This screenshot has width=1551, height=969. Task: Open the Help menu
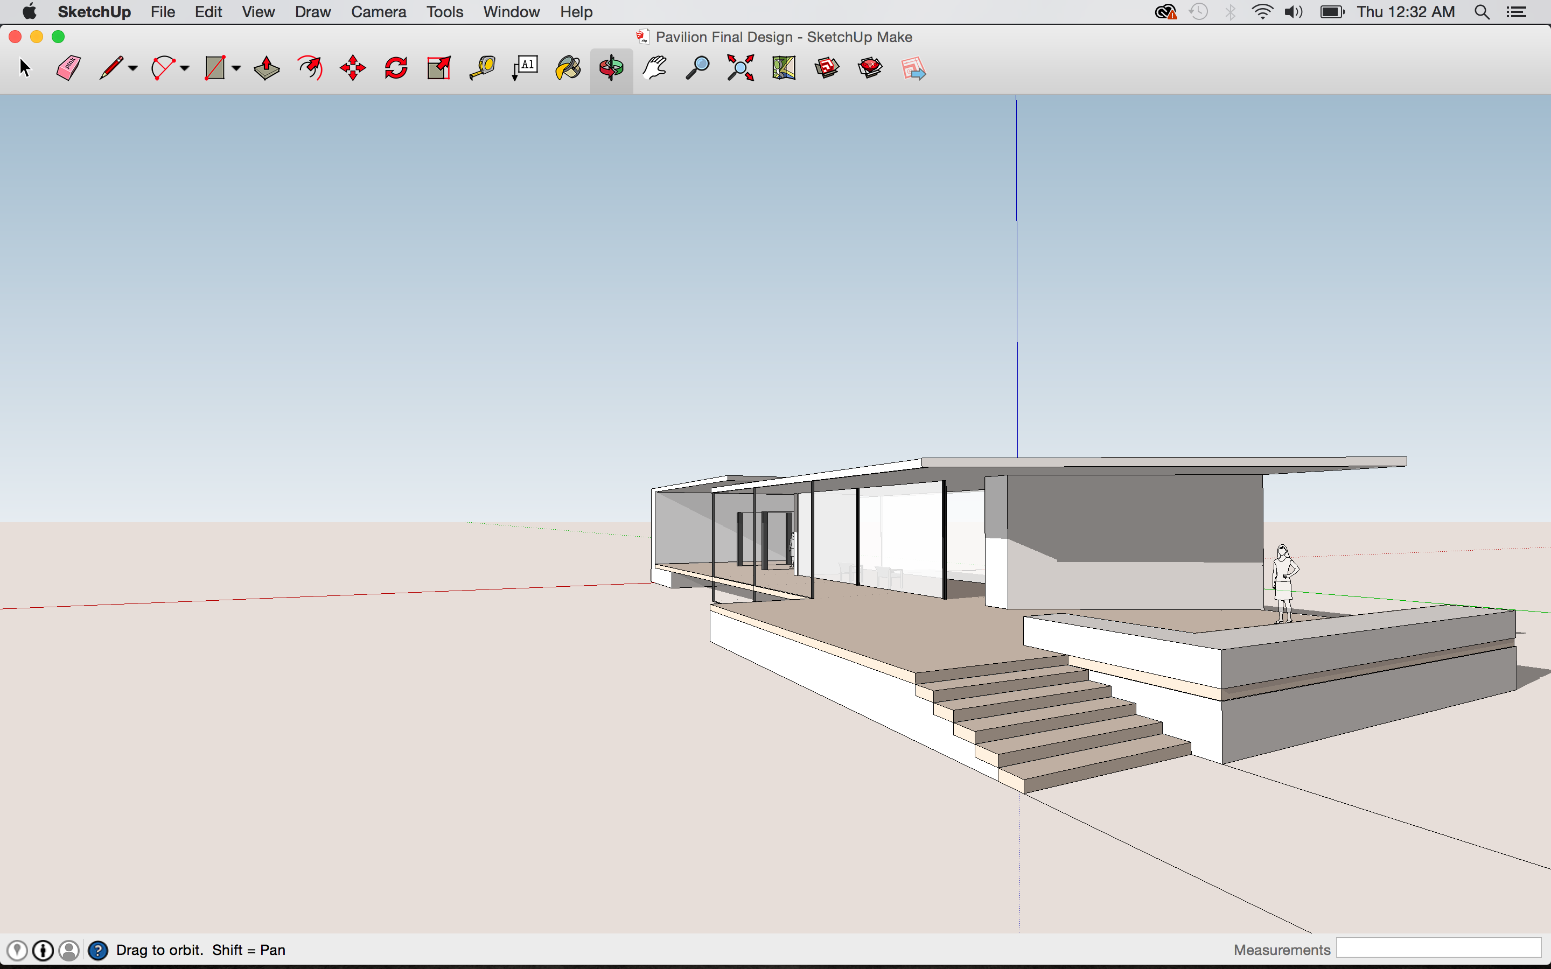pos(576,11)
